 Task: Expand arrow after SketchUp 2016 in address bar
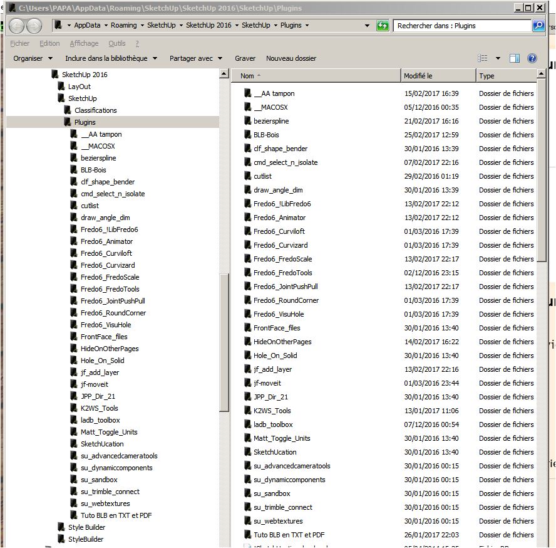point(237,25)
